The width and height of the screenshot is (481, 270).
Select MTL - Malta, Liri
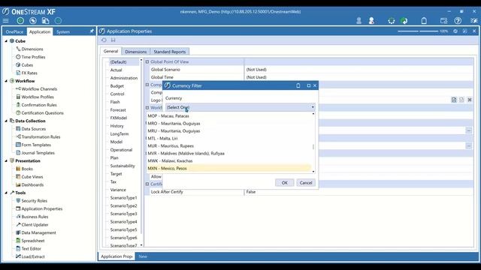click(228, 138)
